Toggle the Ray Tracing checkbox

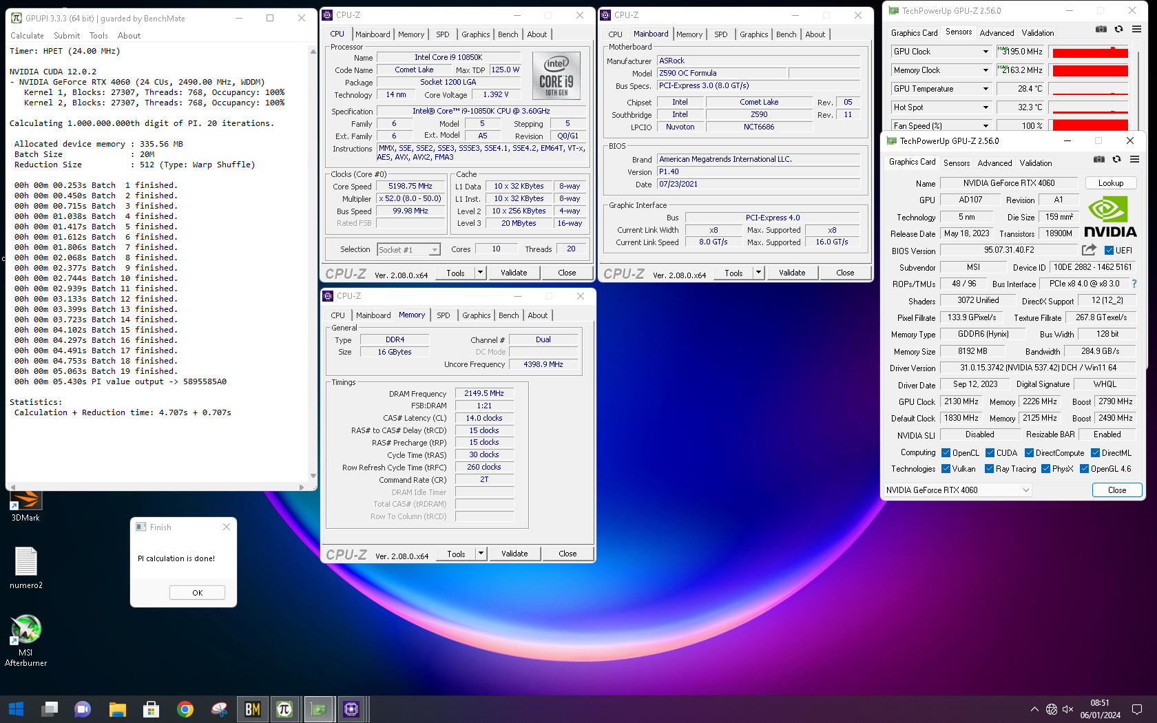point(989,469)
